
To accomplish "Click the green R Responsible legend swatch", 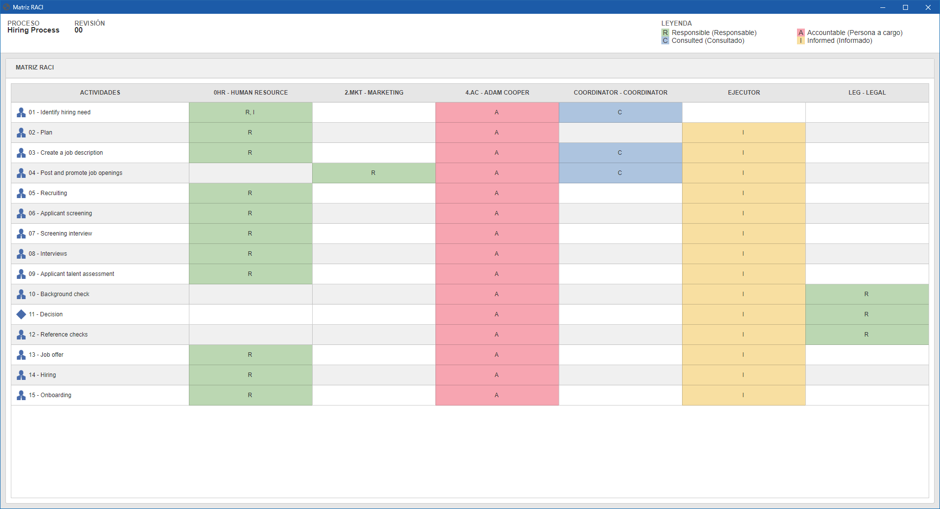I will point(665,33).
